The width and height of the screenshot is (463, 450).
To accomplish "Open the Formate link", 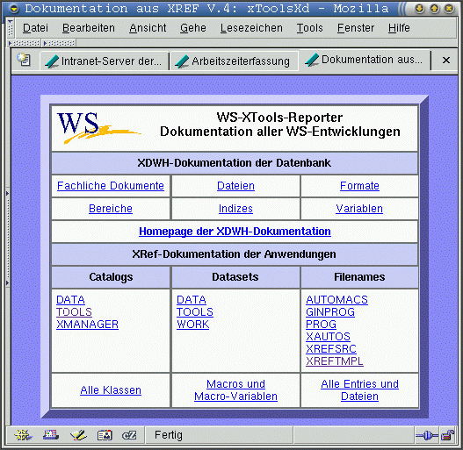I will [x=359, y=186].
